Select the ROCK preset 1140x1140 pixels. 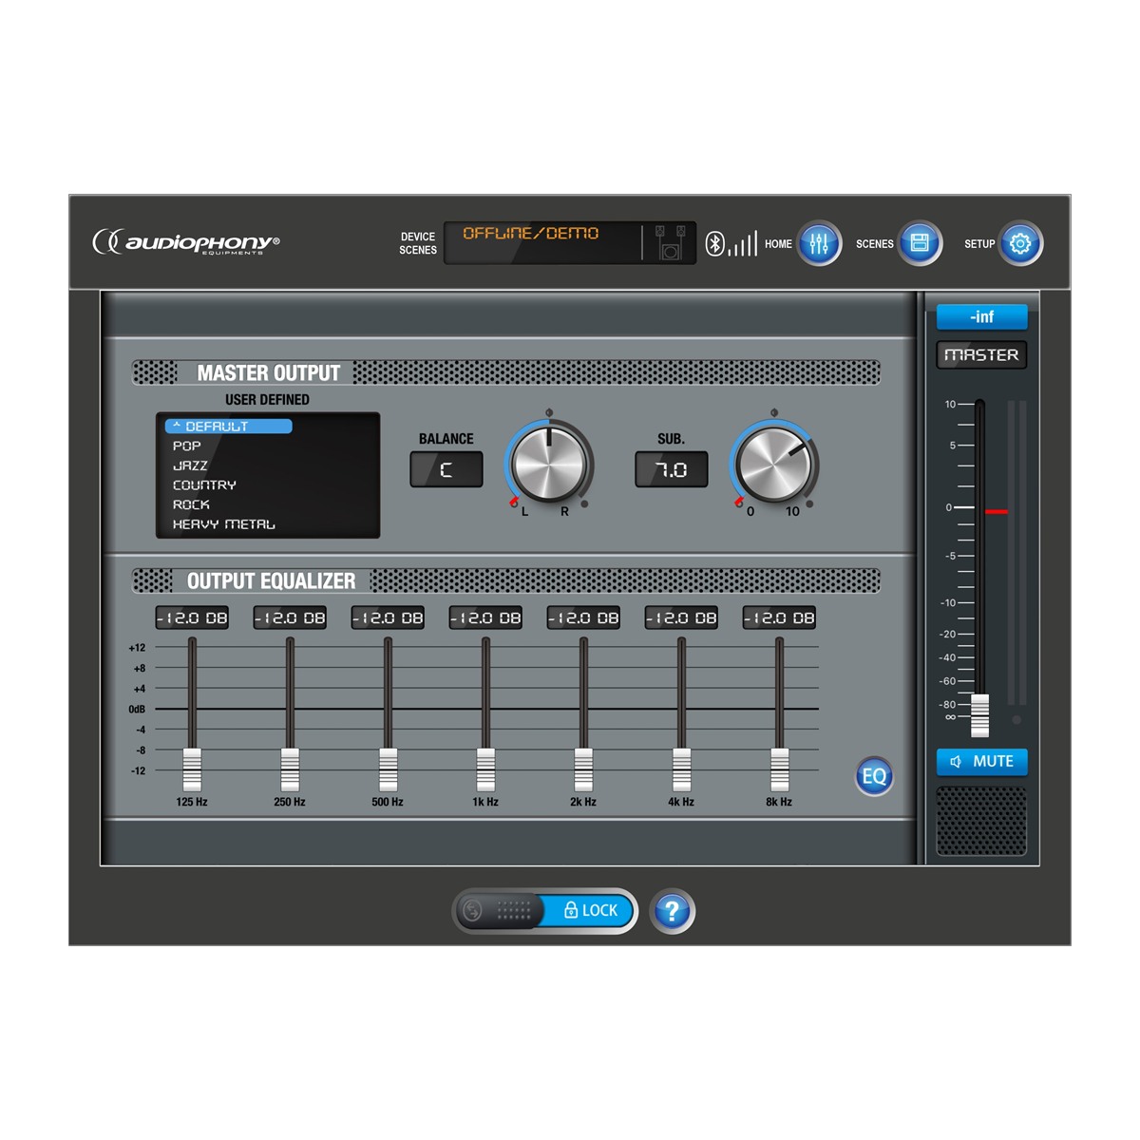191,504
